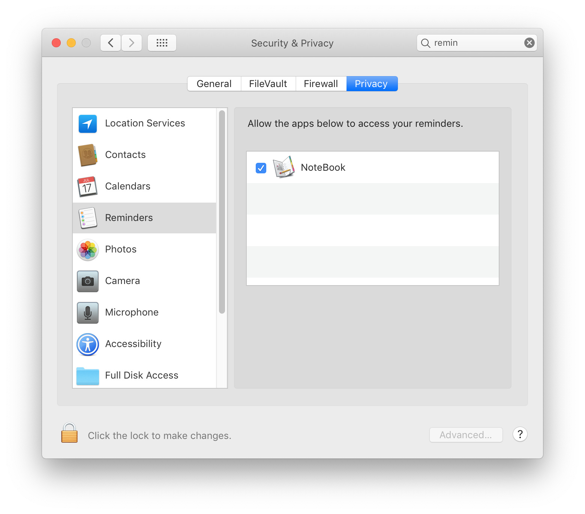Select Accessibility label in privacy list
This screenshot has width=585, height=514.
click(133, 344)
